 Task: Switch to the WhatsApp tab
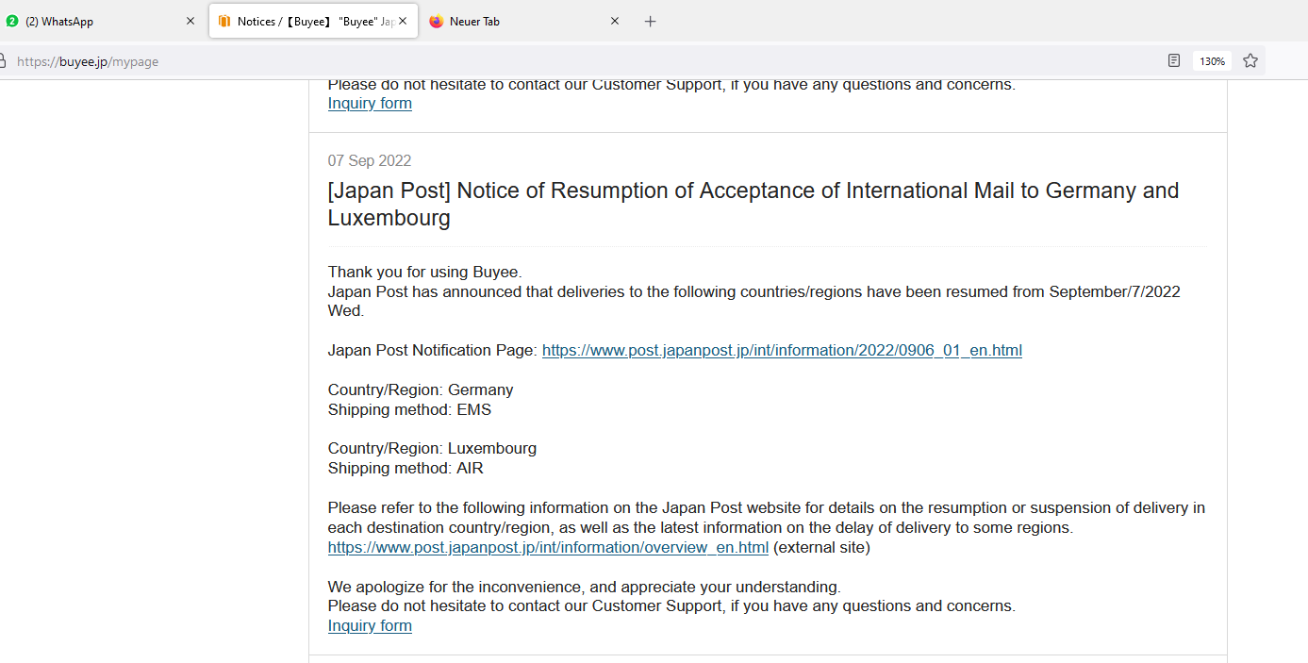point(66,22)
